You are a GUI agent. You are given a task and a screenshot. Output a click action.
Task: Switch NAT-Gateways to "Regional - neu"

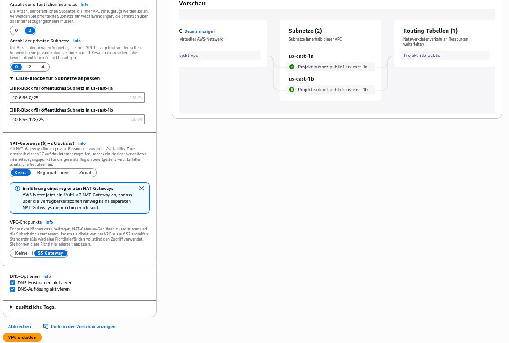point(52,172)
